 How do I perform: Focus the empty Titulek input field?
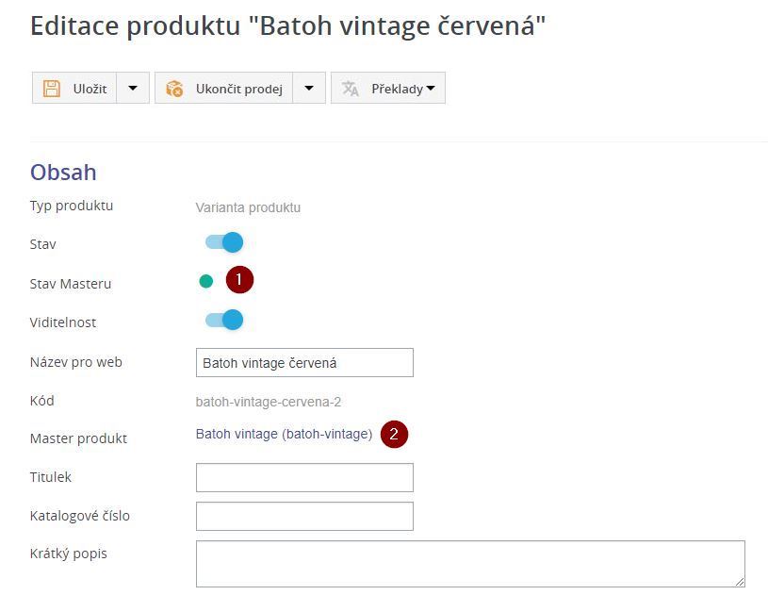(303, 477)
